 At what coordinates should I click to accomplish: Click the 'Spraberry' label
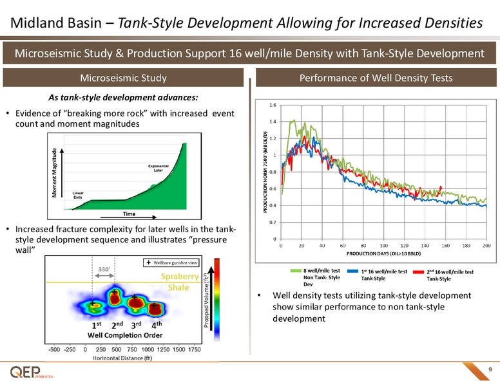coord(180,276)
